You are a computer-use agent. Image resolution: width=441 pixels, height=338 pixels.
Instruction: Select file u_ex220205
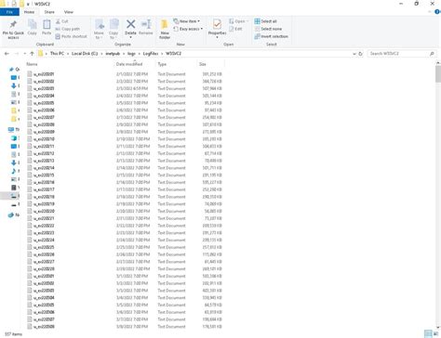[x=44, y=103]
